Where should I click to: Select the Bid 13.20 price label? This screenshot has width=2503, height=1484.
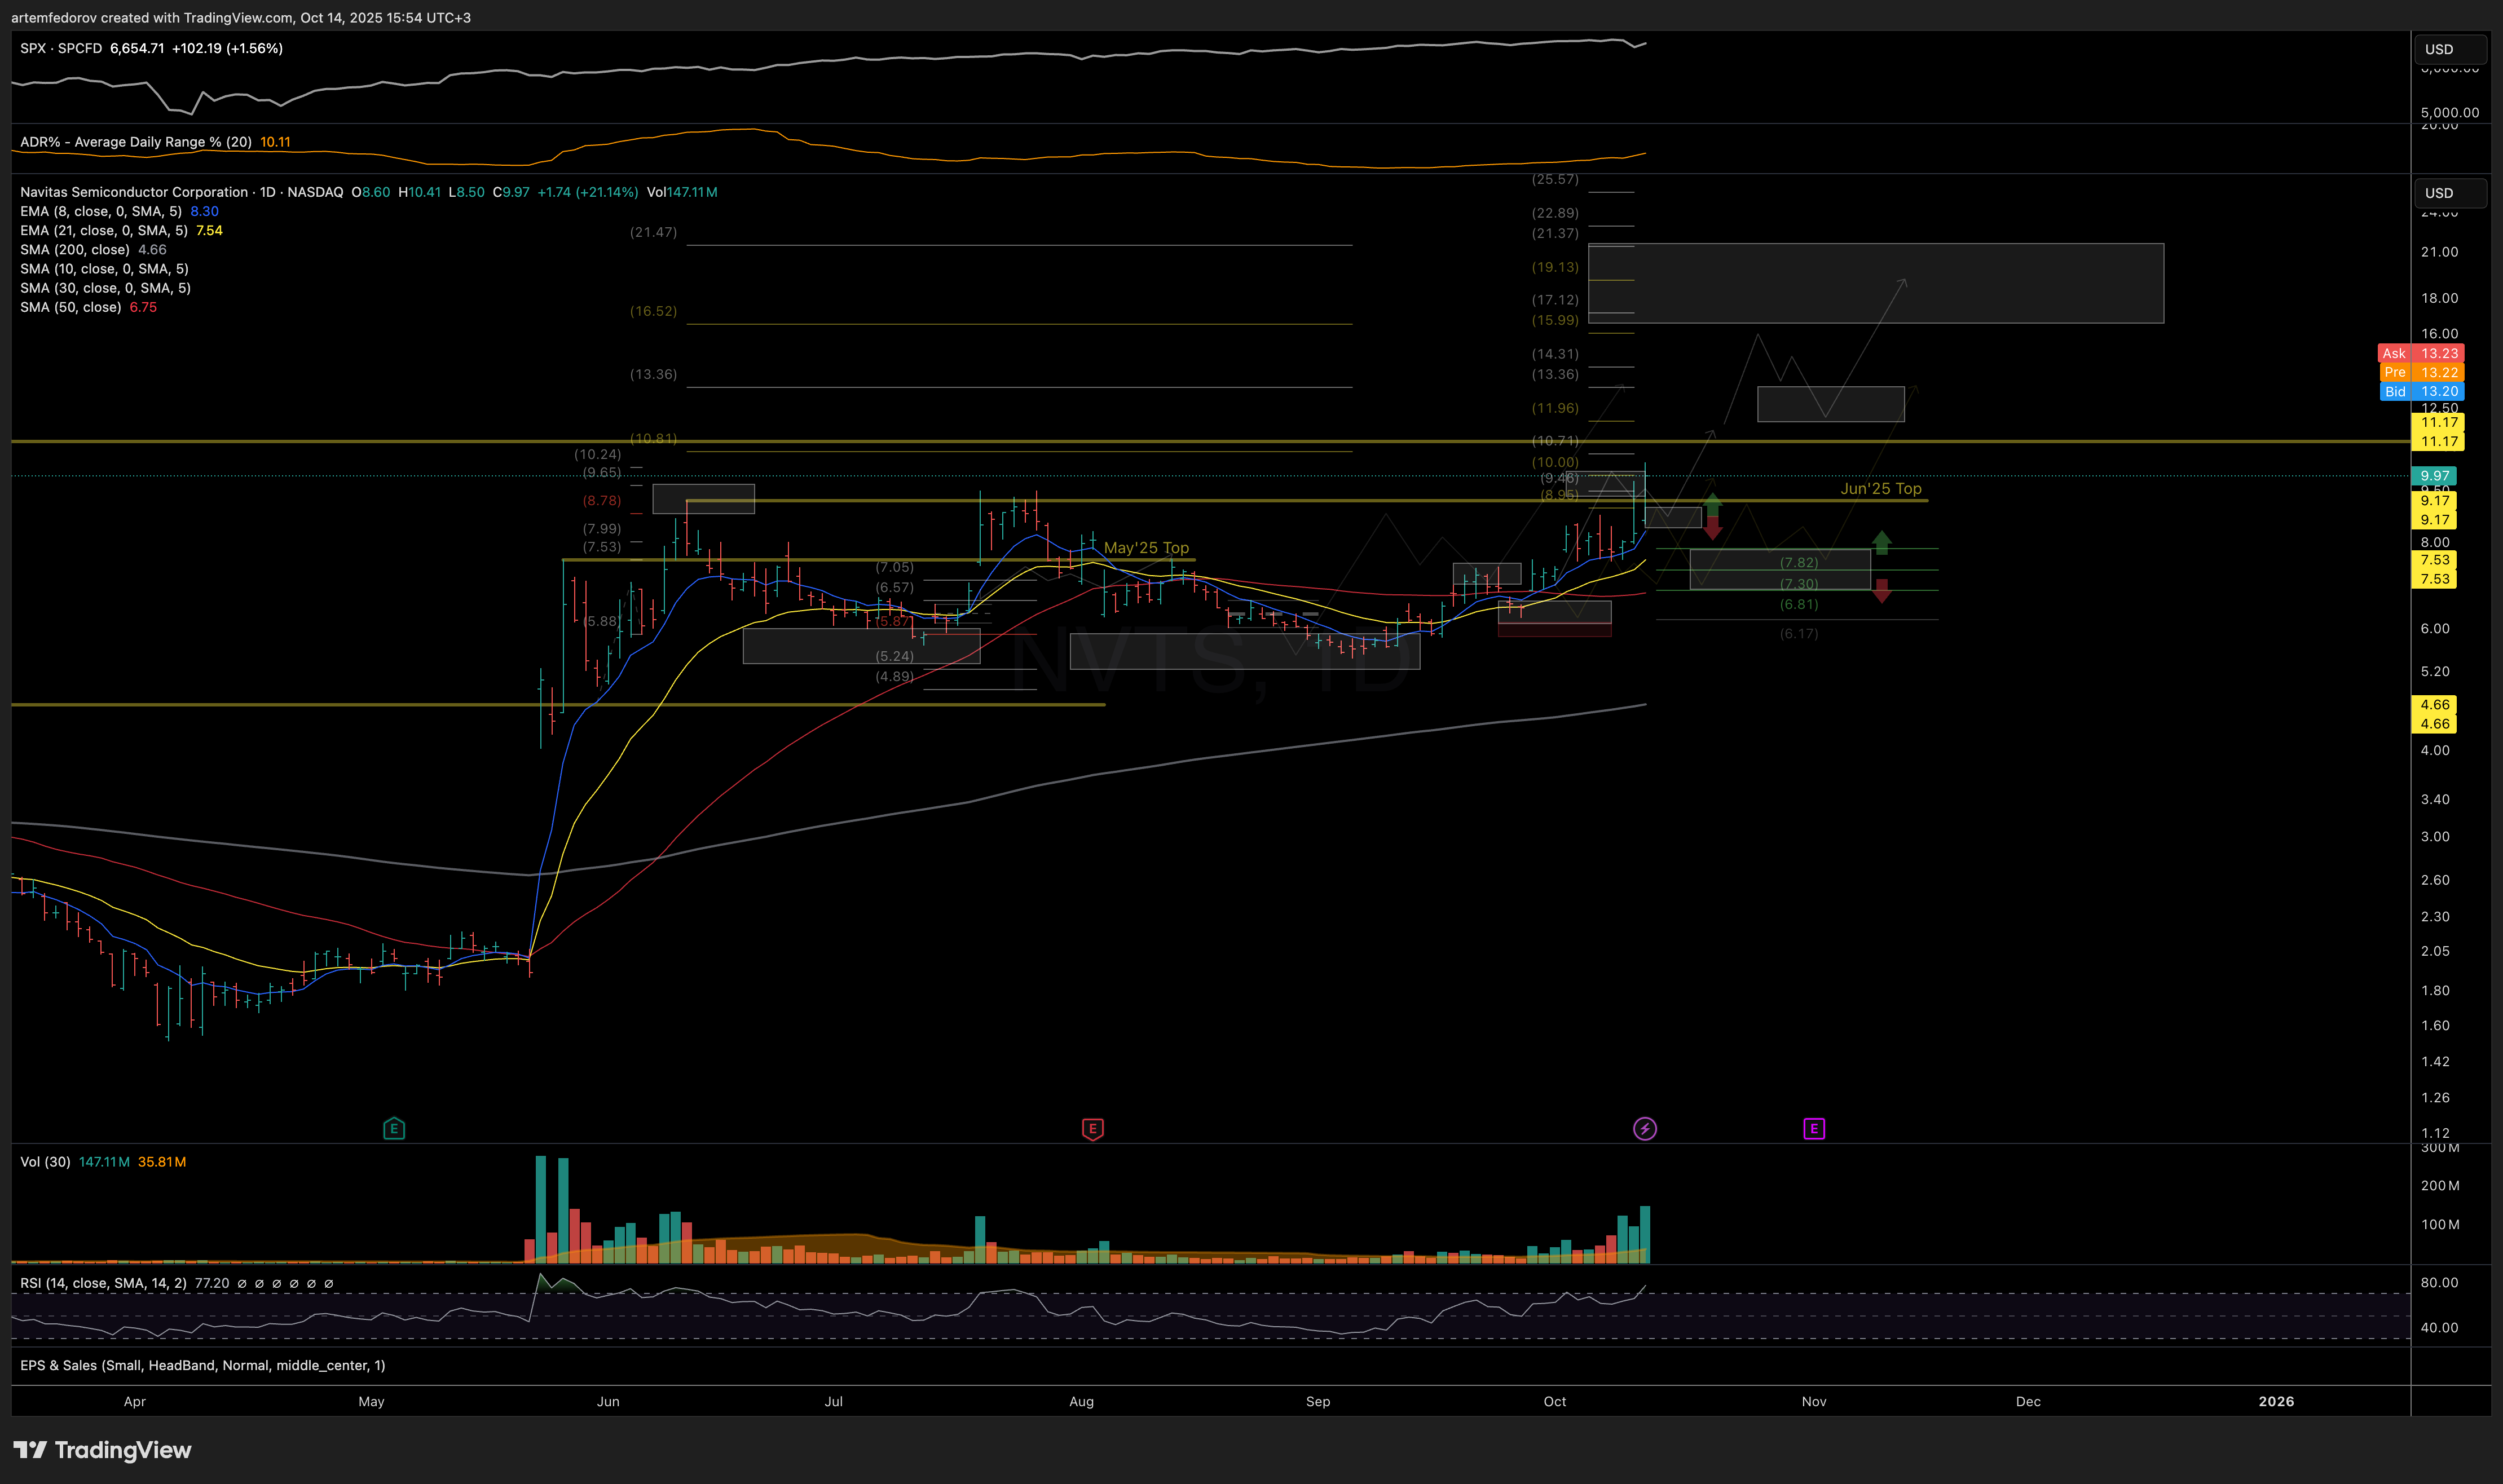(x=2421, y=391)
